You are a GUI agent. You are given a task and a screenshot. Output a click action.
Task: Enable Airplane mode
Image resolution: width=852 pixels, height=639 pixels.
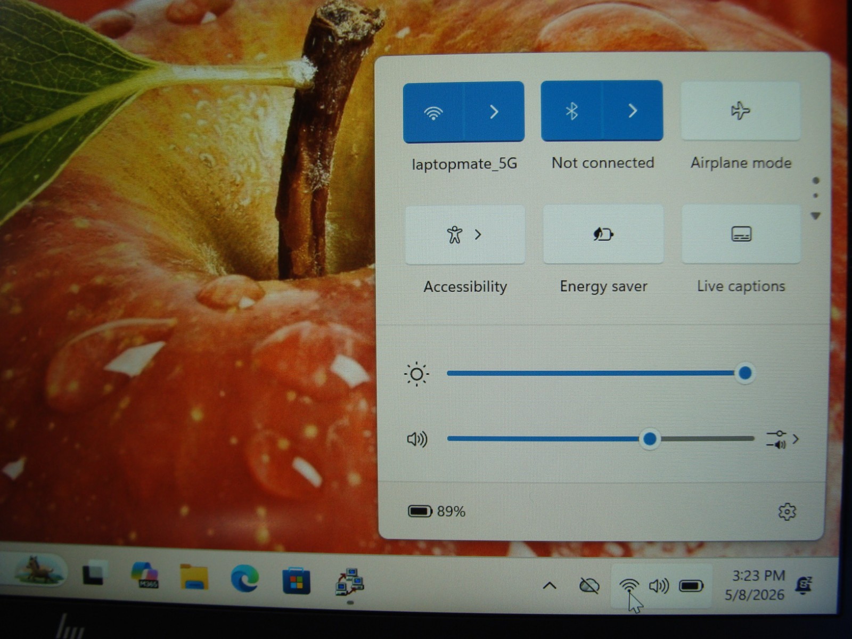pyautogui.click(x=741, y=111)
